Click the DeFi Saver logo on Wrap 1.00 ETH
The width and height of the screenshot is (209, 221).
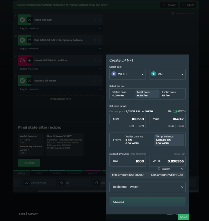tap(22, 20)
